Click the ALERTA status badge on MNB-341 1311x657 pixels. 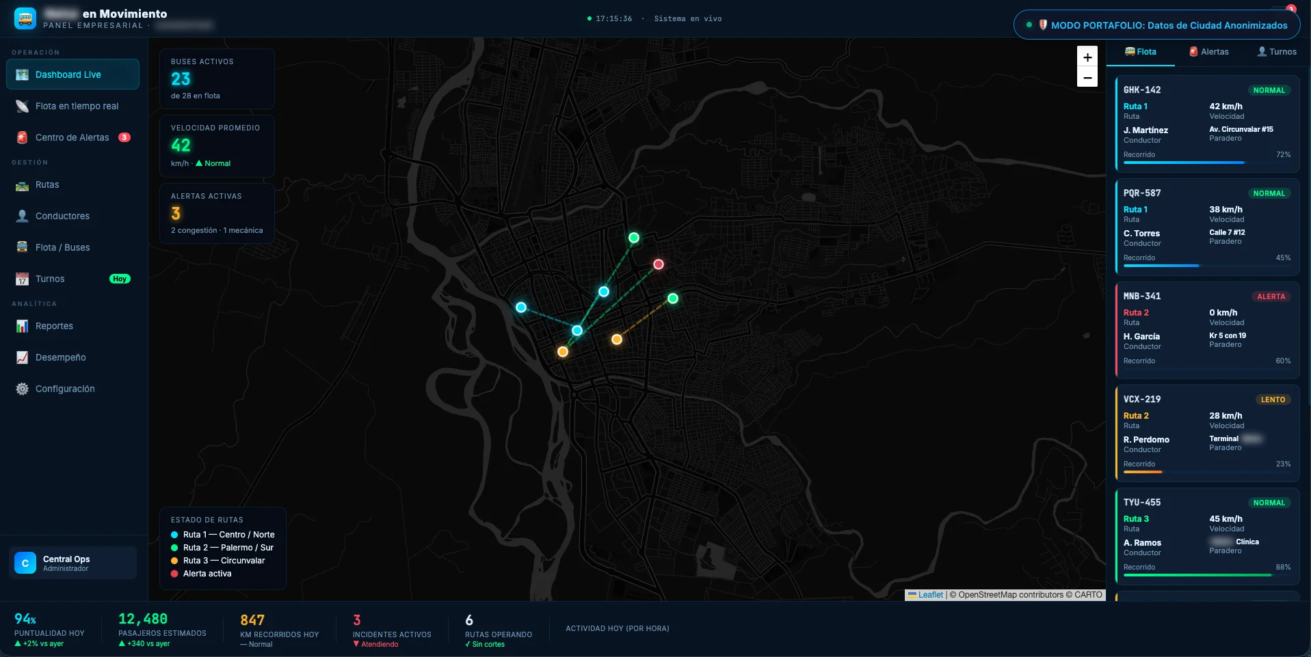click(1271, 296)
